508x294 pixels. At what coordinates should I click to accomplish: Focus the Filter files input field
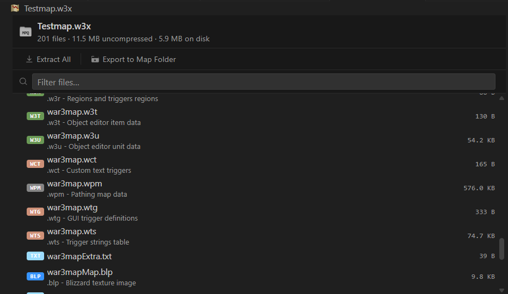(x=264, y=82)
